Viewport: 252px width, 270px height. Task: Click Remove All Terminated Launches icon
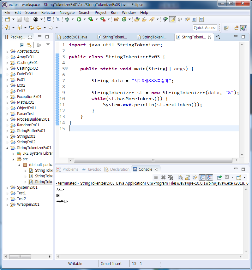pyautogui.click(x=171, y=177)
